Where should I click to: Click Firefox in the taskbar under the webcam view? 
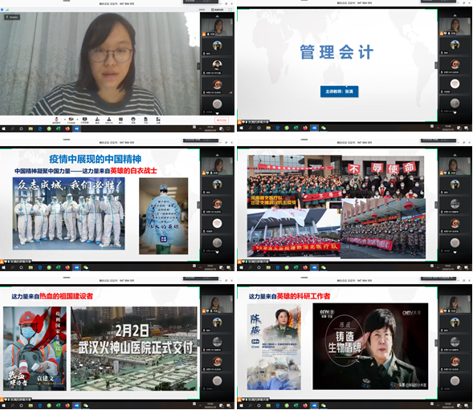(67, 128)
